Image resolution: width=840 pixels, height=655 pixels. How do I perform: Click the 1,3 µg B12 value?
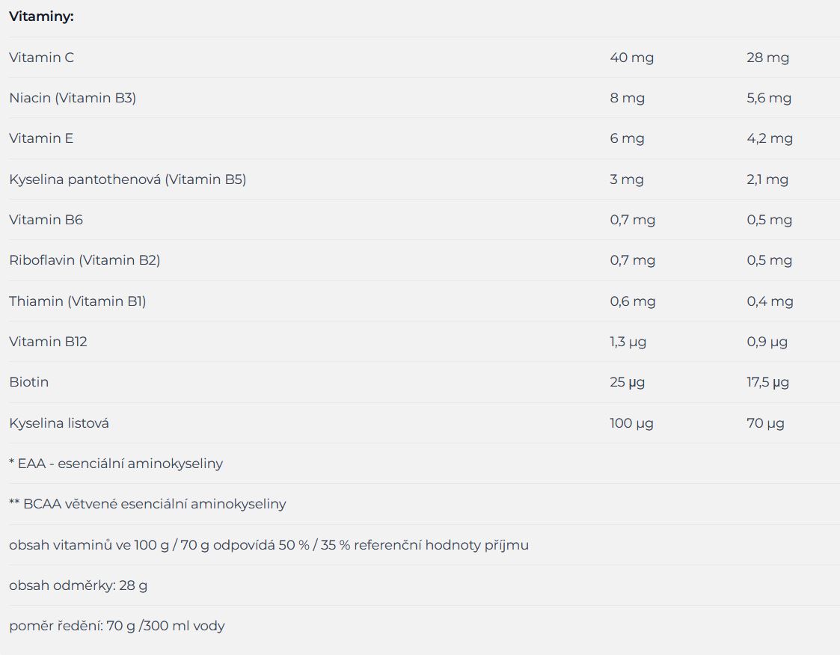[628, 342]
